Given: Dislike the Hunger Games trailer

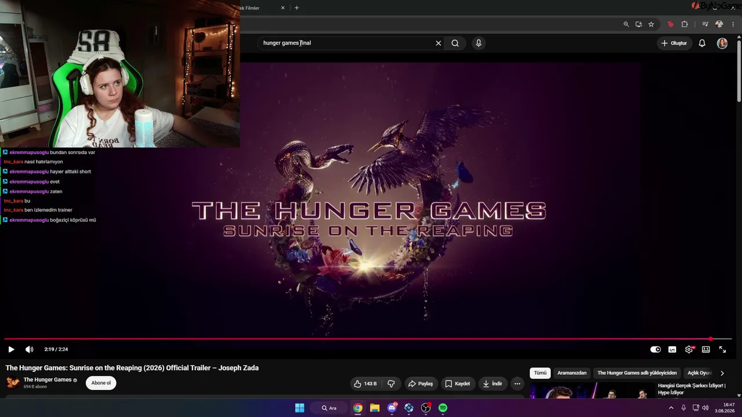Looking at the screenshot, I should (x=391, y=383).
